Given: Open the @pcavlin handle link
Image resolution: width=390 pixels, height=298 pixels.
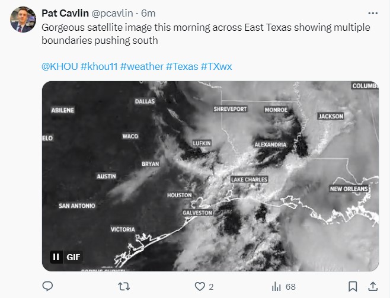Looking at the screenshot, I should point(114,13).
